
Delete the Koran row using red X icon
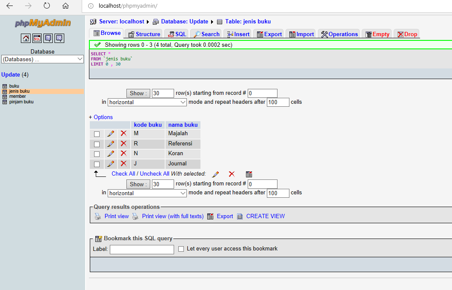[123, 154]
